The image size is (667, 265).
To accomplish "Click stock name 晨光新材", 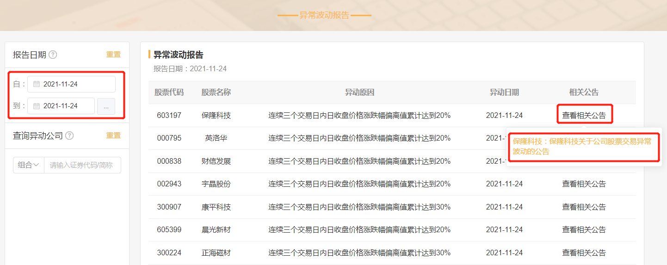I will tap(216, 230).
